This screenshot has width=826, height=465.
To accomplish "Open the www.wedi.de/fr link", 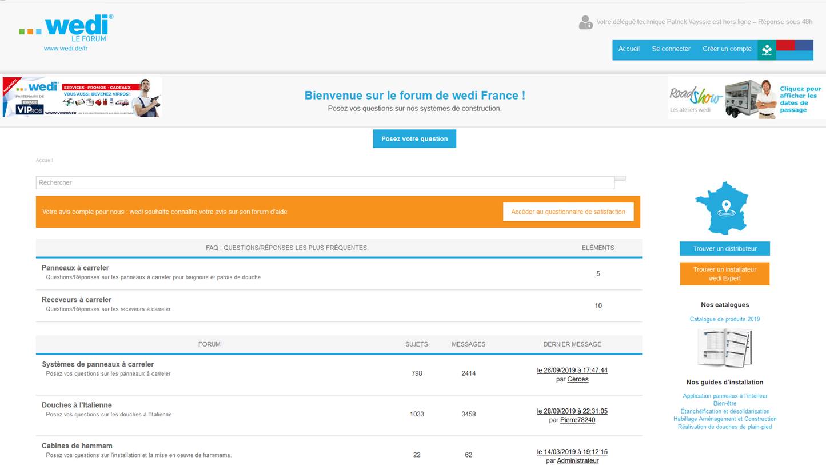I will click(x=66, y=49).
